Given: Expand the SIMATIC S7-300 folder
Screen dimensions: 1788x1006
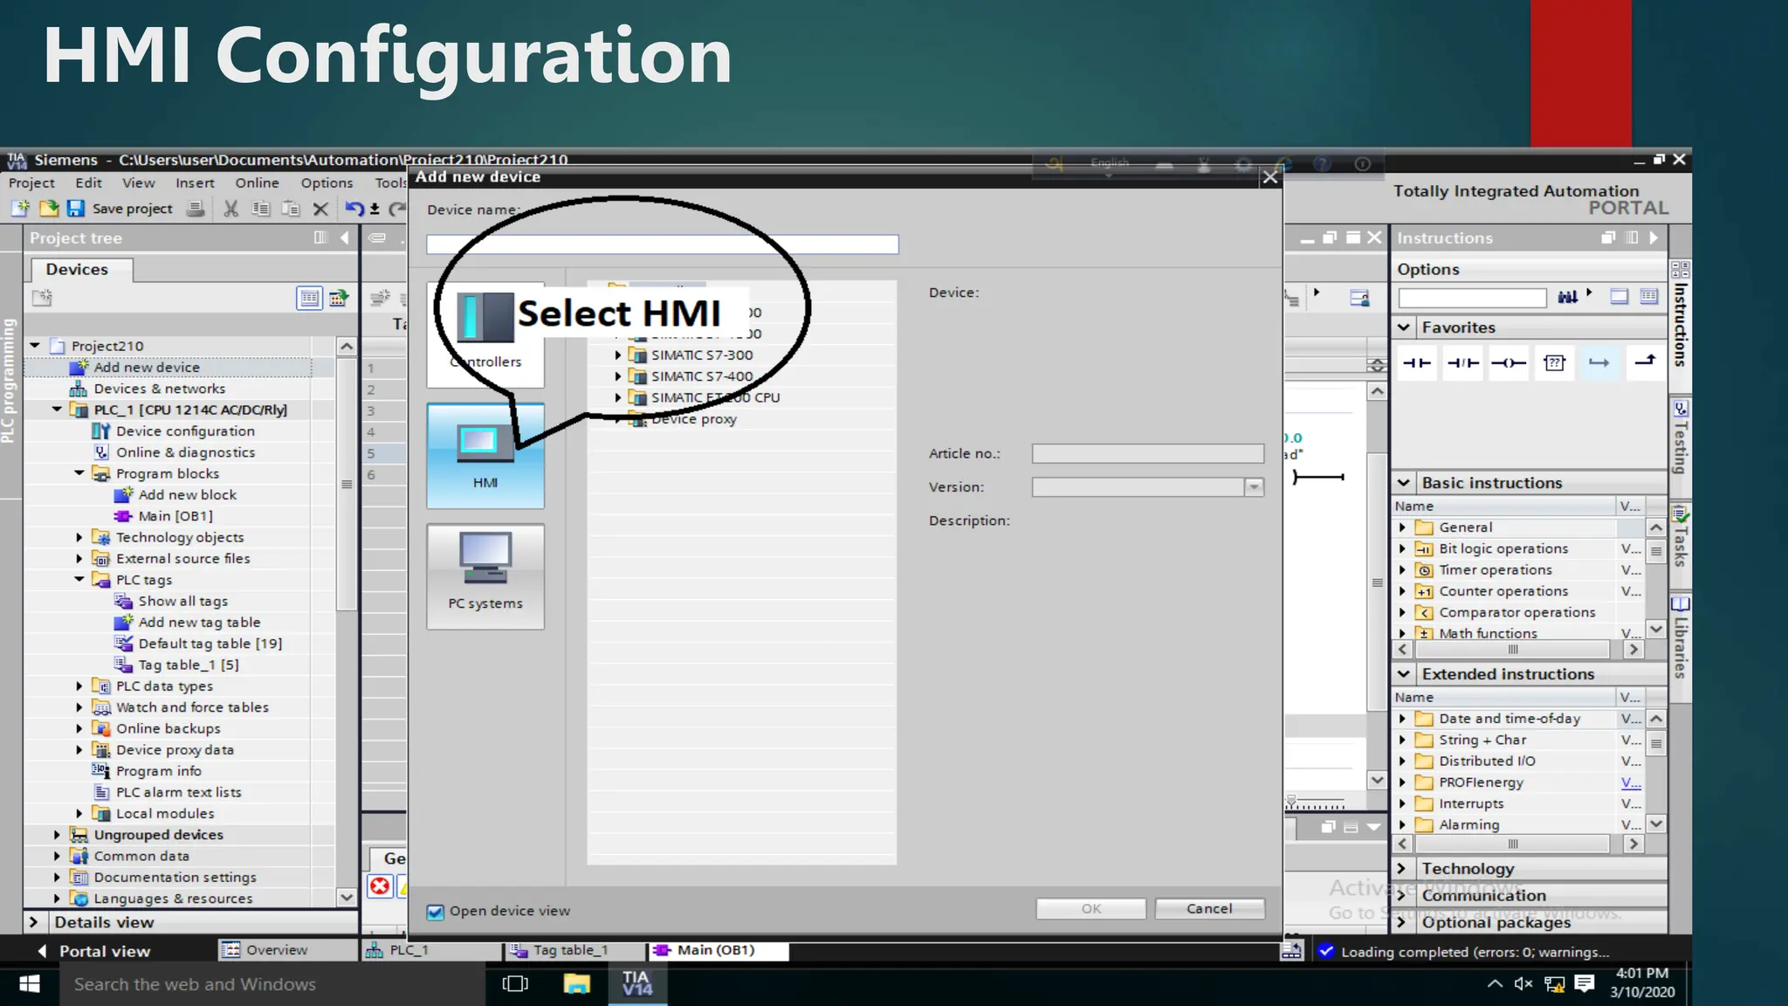Looking at the screenshot, I should pos(618,355).
